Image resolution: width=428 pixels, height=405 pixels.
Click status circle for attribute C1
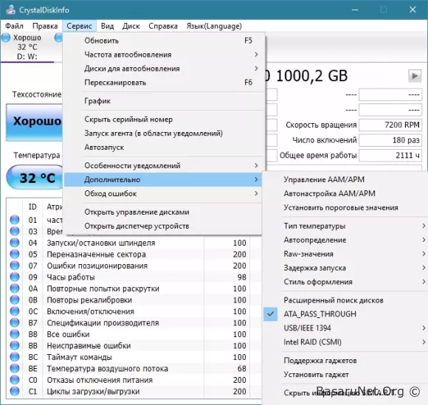[15, 392]
